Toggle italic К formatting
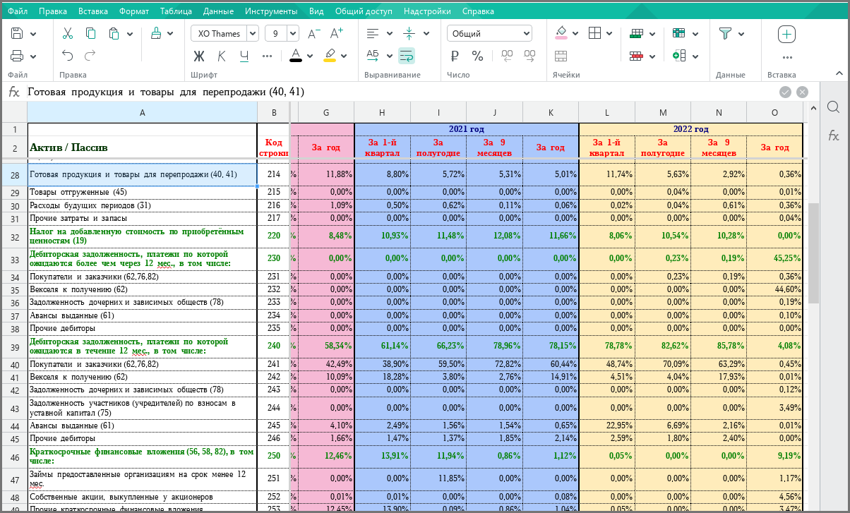850x513 pixels. [222, 56]
